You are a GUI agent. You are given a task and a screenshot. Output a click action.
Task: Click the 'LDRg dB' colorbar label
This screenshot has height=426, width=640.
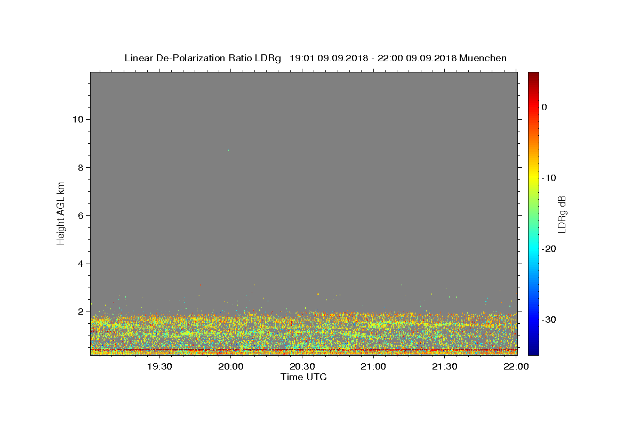click(561, 214)
